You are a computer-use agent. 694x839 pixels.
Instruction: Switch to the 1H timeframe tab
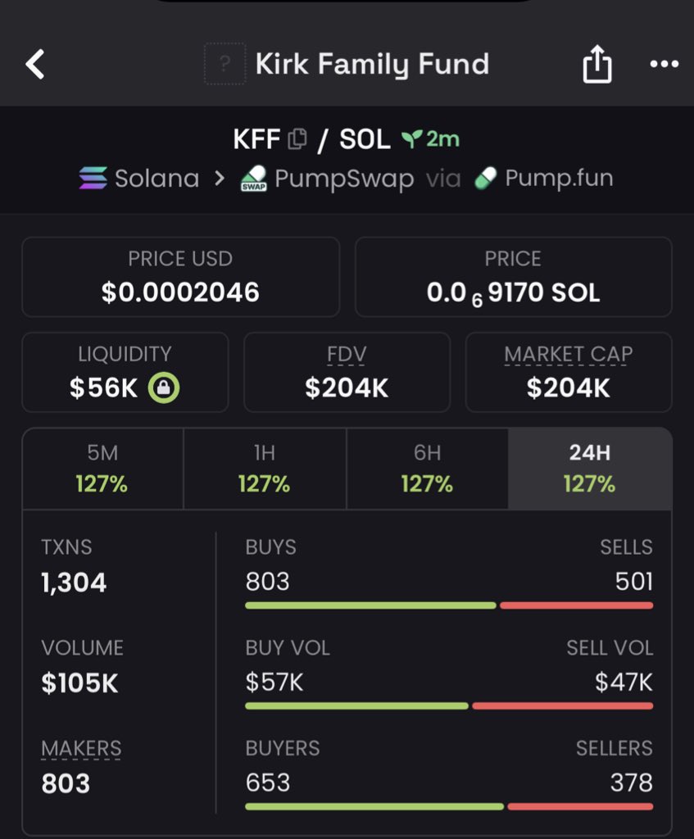pyautogui.click(x=265, y=469)
